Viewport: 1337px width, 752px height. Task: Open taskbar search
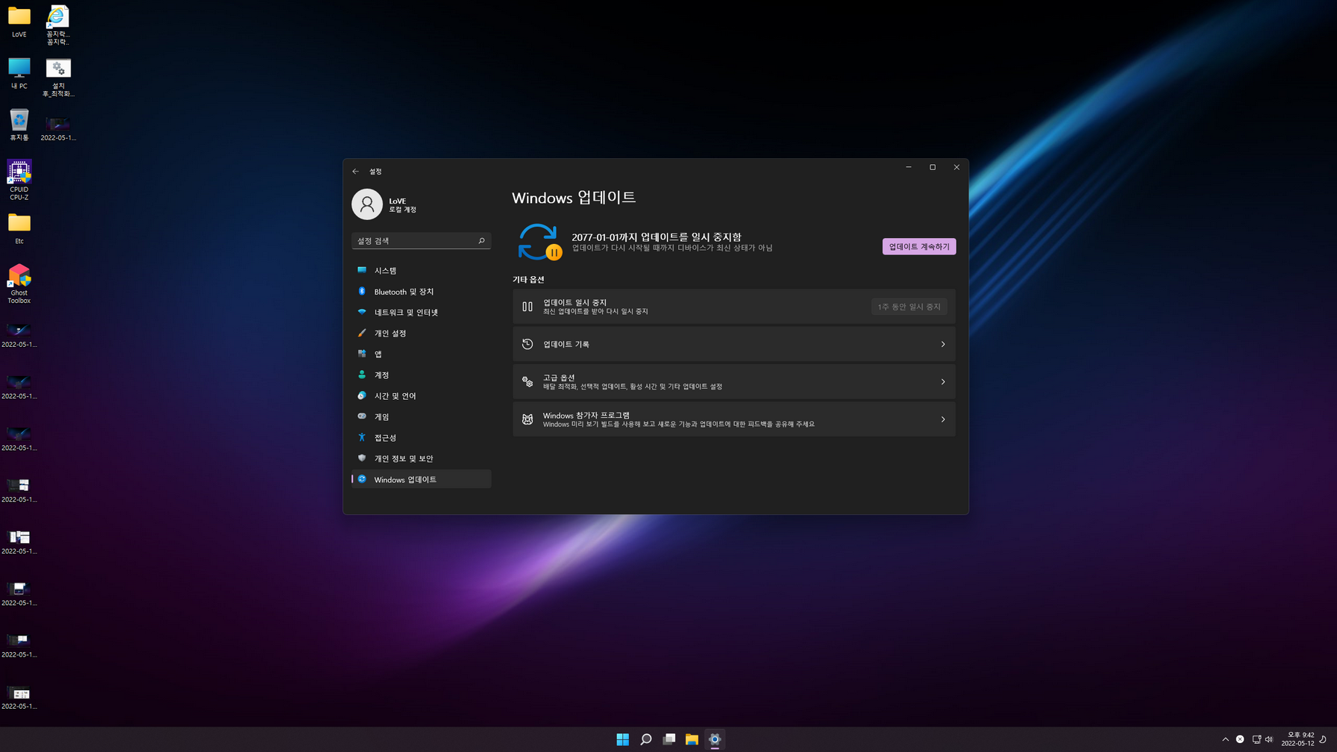pos(646,739)
